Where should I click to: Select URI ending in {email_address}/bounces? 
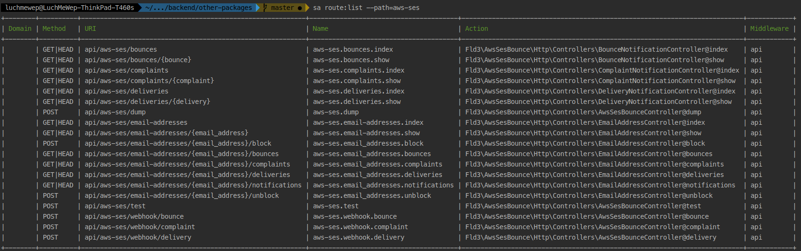tap(182, 154)
